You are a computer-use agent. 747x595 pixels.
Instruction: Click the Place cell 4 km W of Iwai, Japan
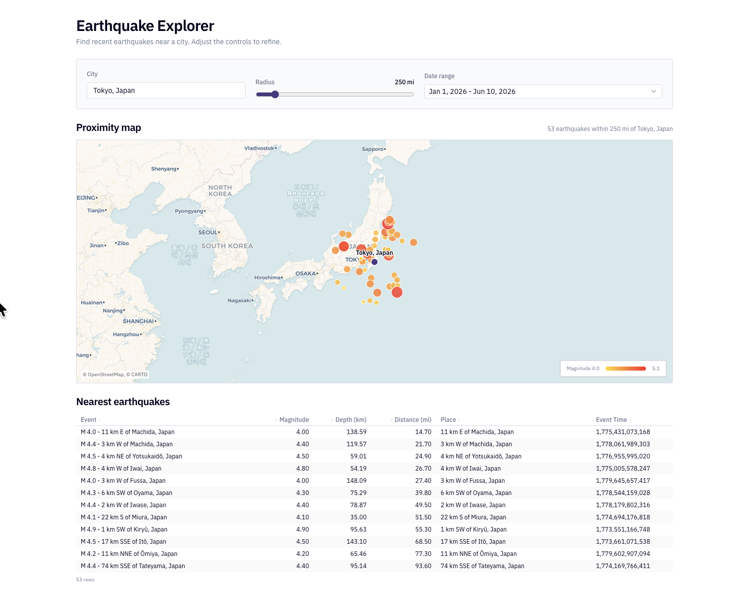470,469
